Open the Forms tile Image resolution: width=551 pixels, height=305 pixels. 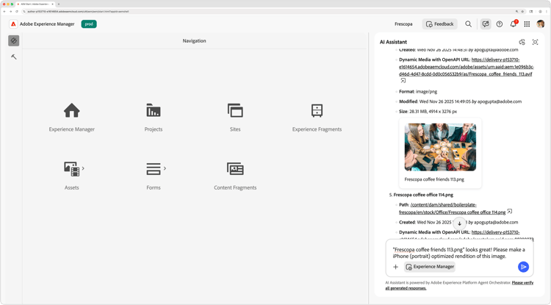(x=154, y=176)
